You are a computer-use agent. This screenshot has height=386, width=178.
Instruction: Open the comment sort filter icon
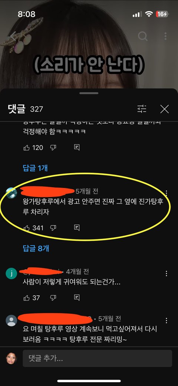(142, 108)
